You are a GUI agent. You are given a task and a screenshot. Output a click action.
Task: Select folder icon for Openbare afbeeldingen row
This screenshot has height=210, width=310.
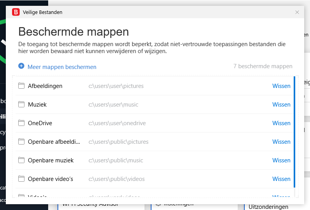[21, 142]
